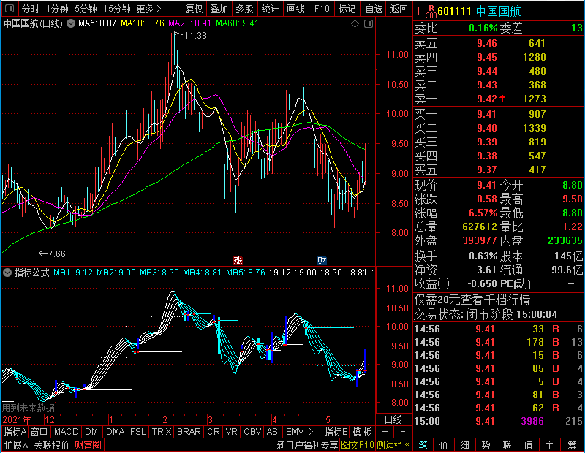
Task: Open the 多股 multi-stock view
Action: tap(244, 9)
